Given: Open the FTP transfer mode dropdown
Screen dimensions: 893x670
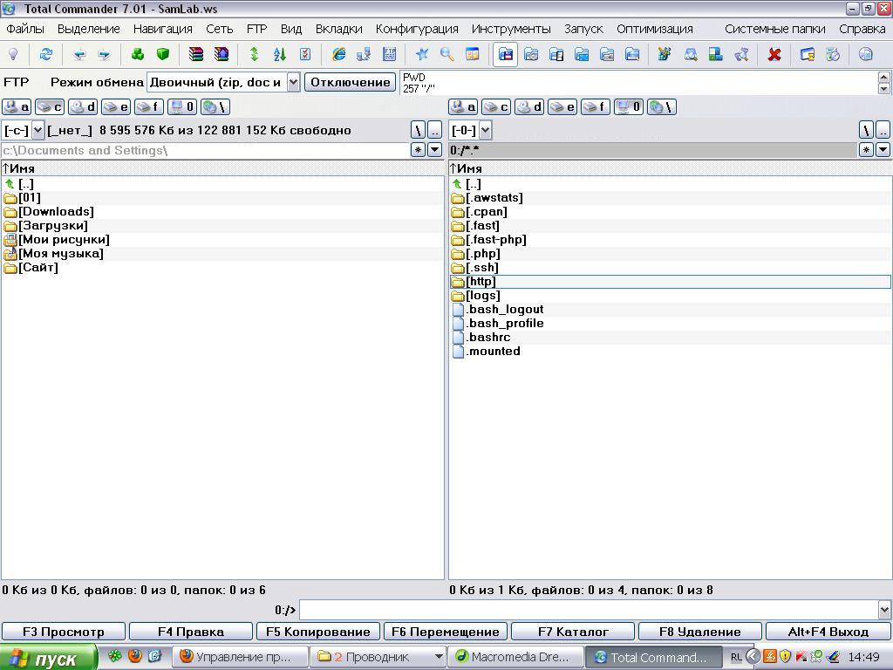Looking at the screenshot, I should (293, 82).
